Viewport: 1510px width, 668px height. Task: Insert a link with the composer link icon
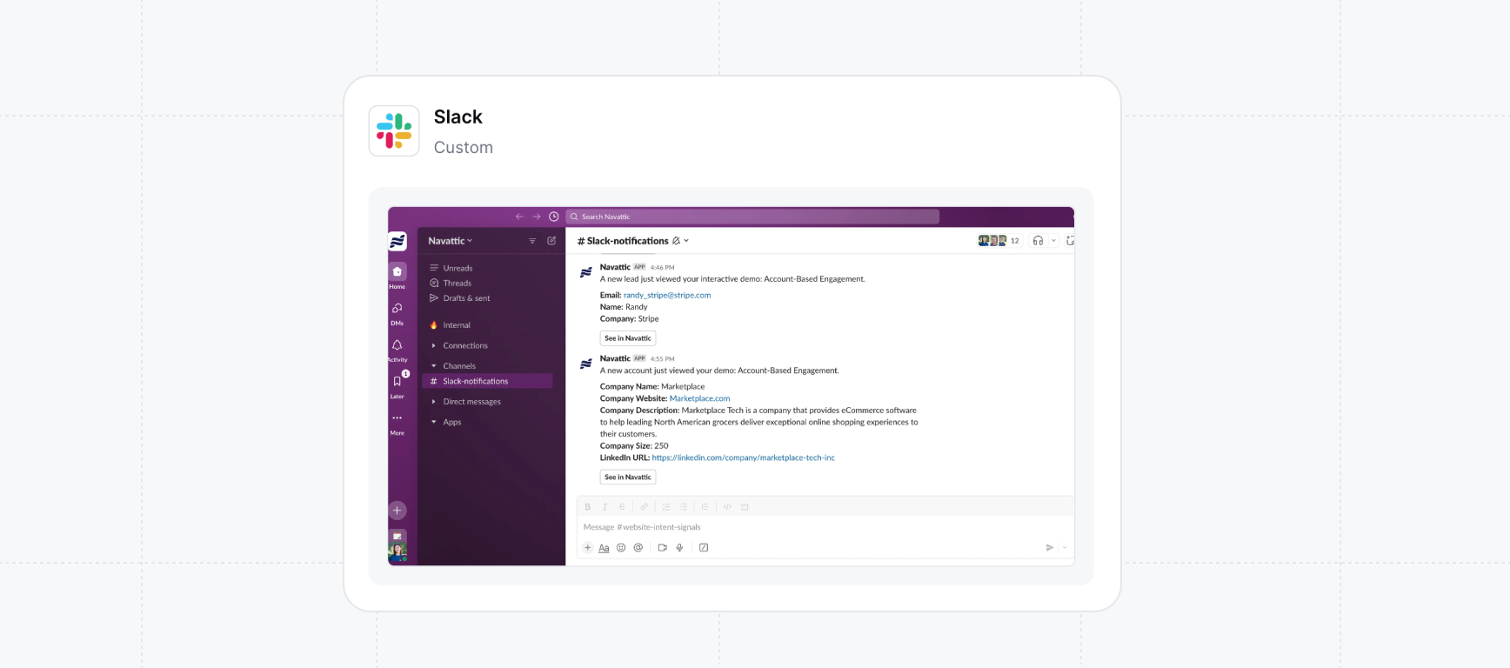point(644,507)
